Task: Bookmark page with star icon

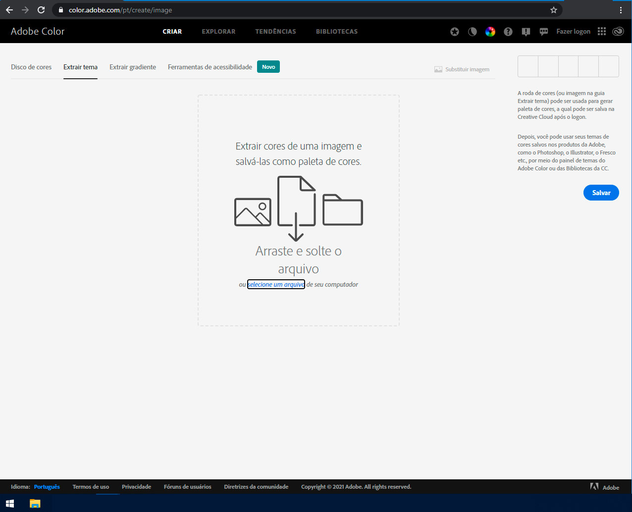Action: [x=554, y=10]
